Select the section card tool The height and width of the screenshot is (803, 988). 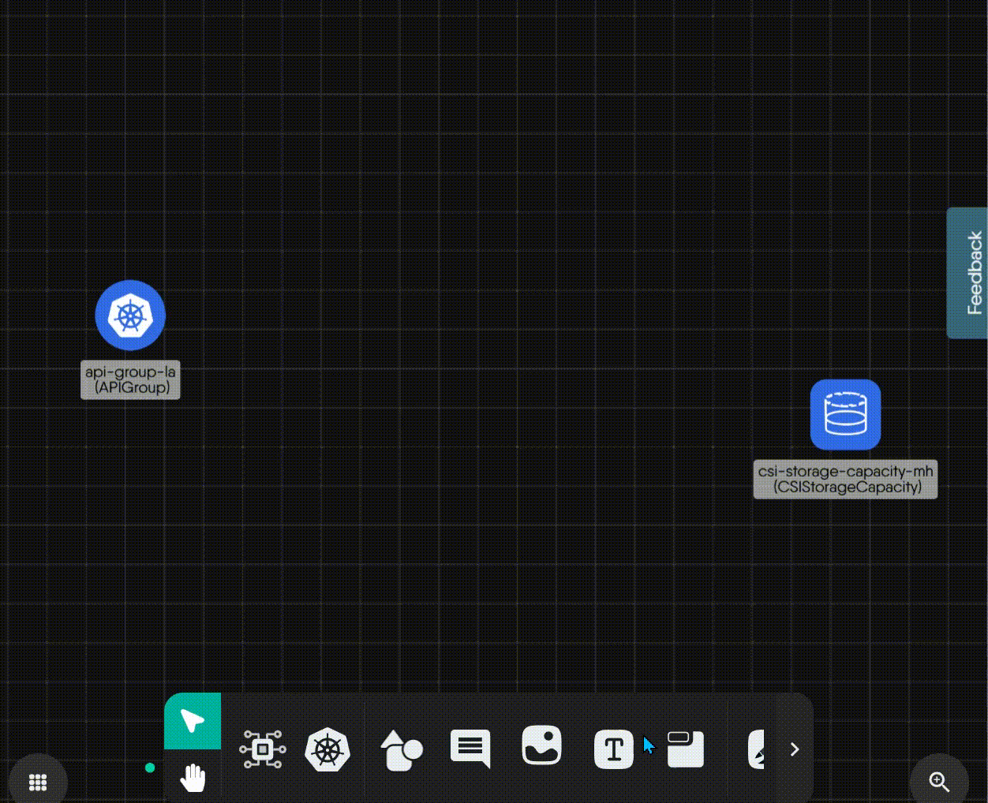pos(685,749)
